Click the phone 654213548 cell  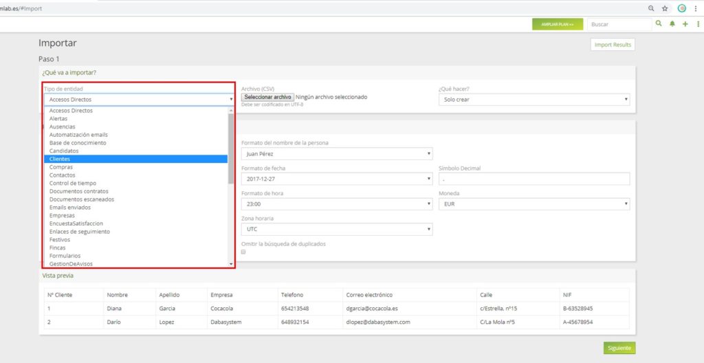click(x=310, y=309)
